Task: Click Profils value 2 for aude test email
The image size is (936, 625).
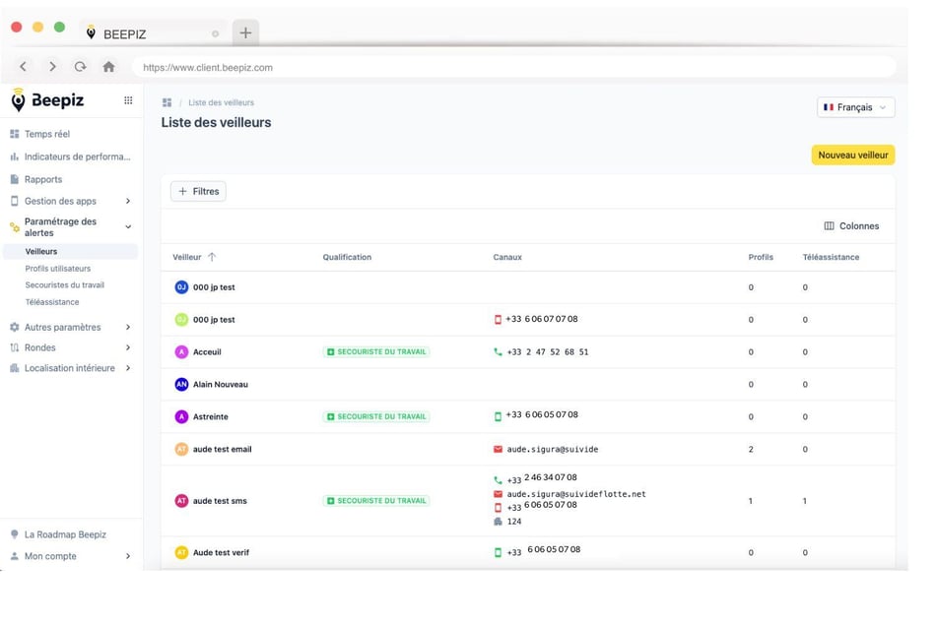Action: point(751,449)
